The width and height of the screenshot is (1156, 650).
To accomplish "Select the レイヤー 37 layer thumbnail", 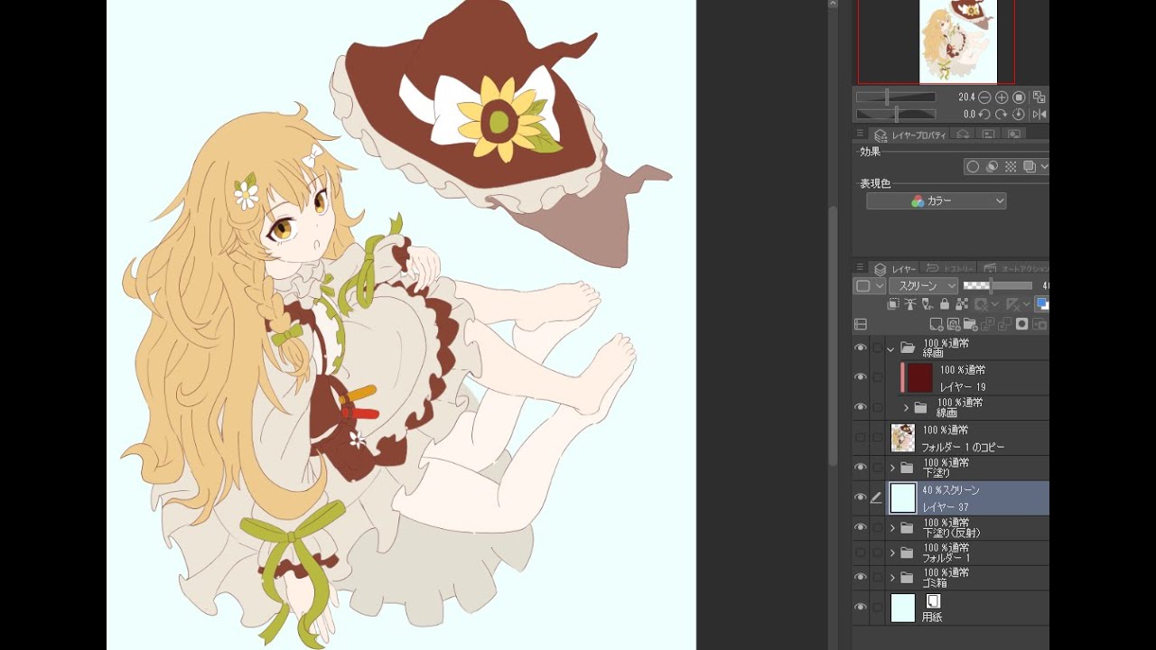I will click(x=903, y=497).
